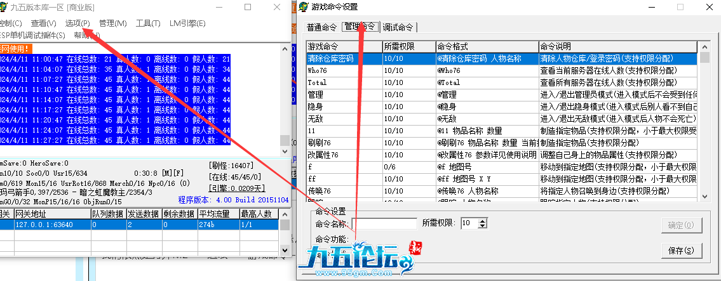The width and height of the screenshot is (721, 281).
Task: Select the ff command name cell
Action: 344,179
